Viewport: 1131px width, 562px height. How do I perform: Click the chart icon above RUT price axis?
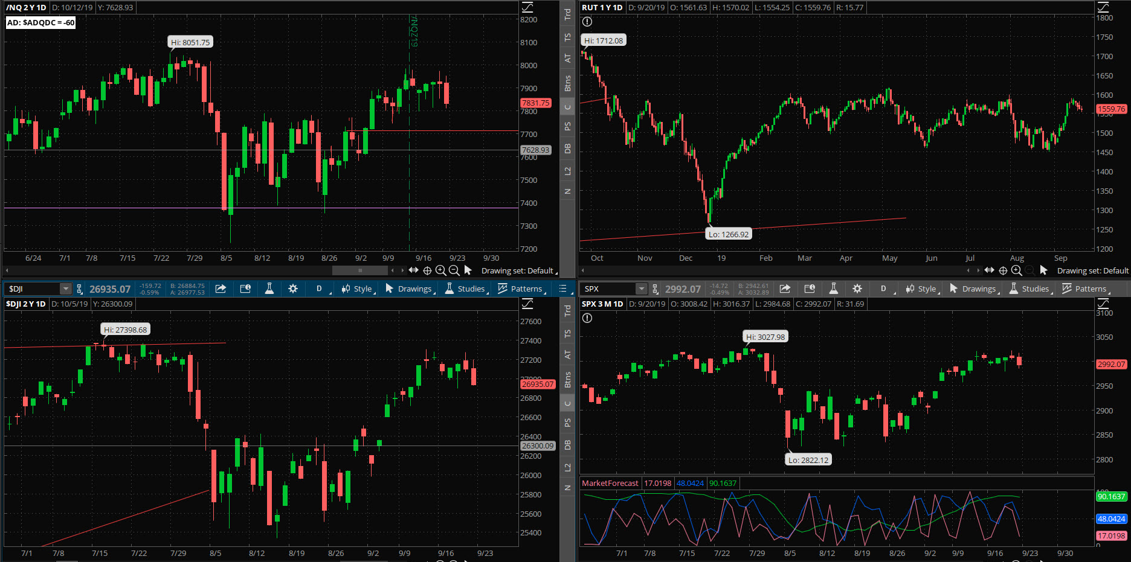click(1103, 7)
